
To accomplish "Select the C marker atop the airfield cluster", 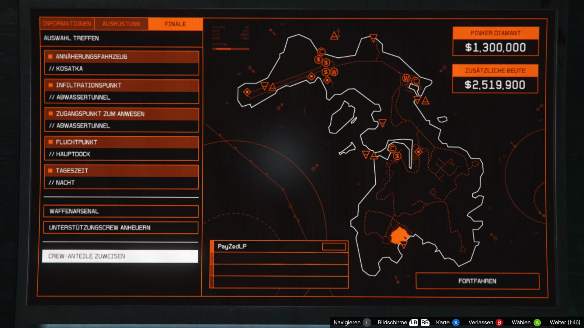I will (321, 52).
